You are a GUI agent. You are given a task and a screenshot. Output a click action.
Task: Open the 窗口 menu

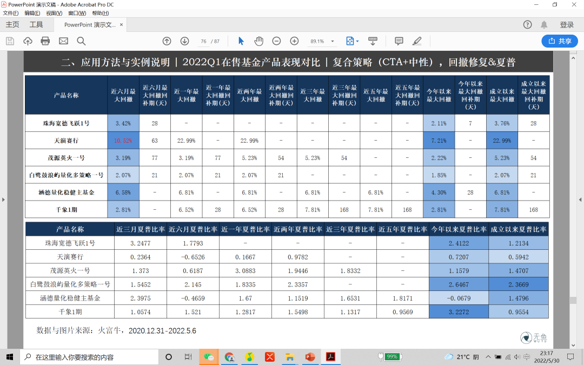(x=77, y=13)
